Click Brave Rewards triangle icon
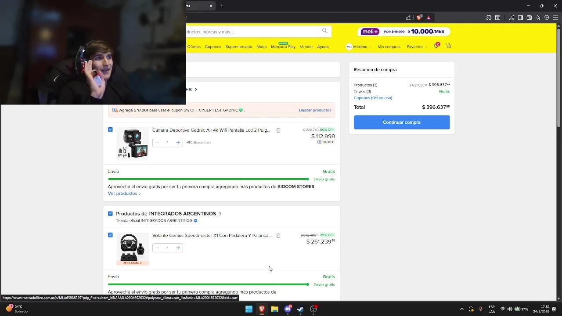The image size is (562, 316). [429, 18]
